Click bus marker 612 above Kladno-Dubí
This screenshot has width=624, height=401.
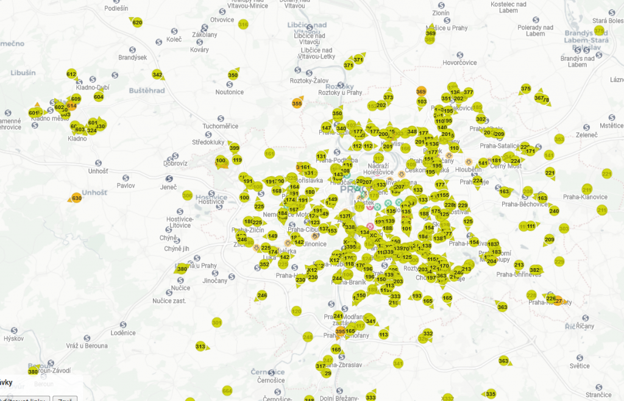click(71, 74)
